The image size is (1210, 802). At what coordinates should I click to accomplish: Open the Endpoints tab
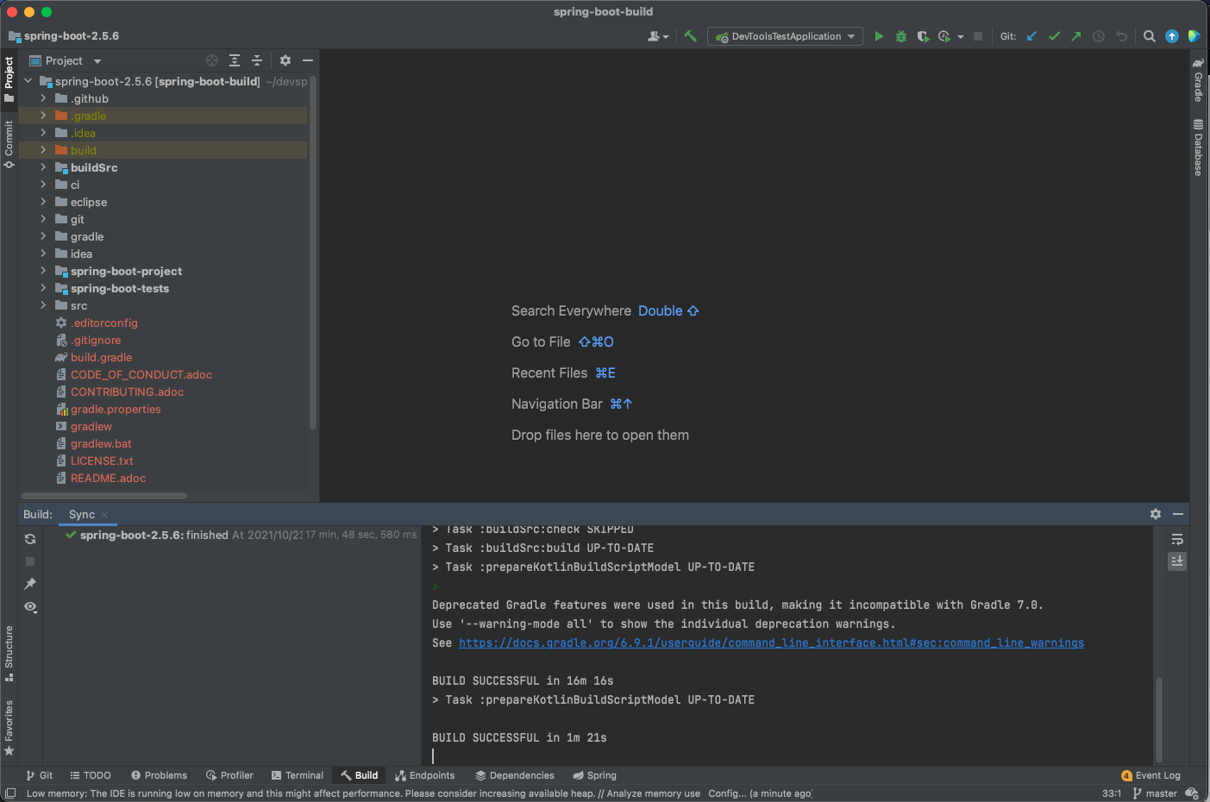pyautogui.click(x=424, y=775)
